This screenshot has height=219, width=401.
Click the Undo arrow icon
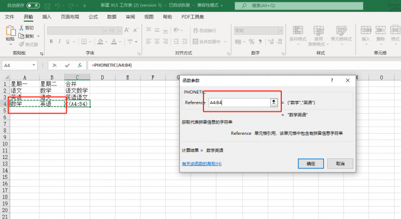[x=57, y=6]
